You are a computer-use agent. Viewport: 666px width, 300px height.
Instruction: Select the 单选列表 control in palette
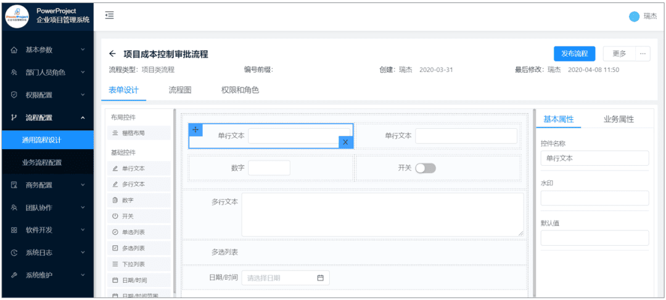point(139,232)
